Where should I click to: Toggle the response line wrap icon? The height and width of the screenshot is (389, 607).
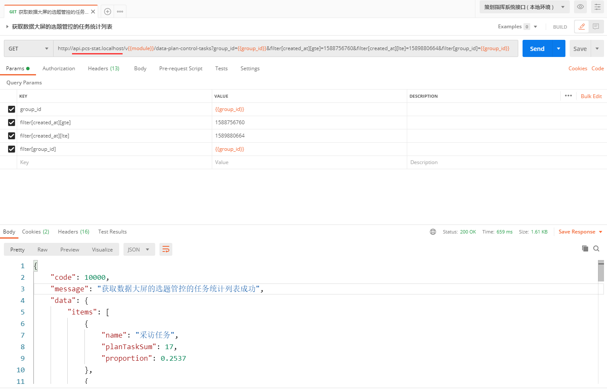tap(166, 249)
